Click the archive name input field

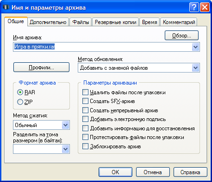pyautogui.click(x=103, y=47)
